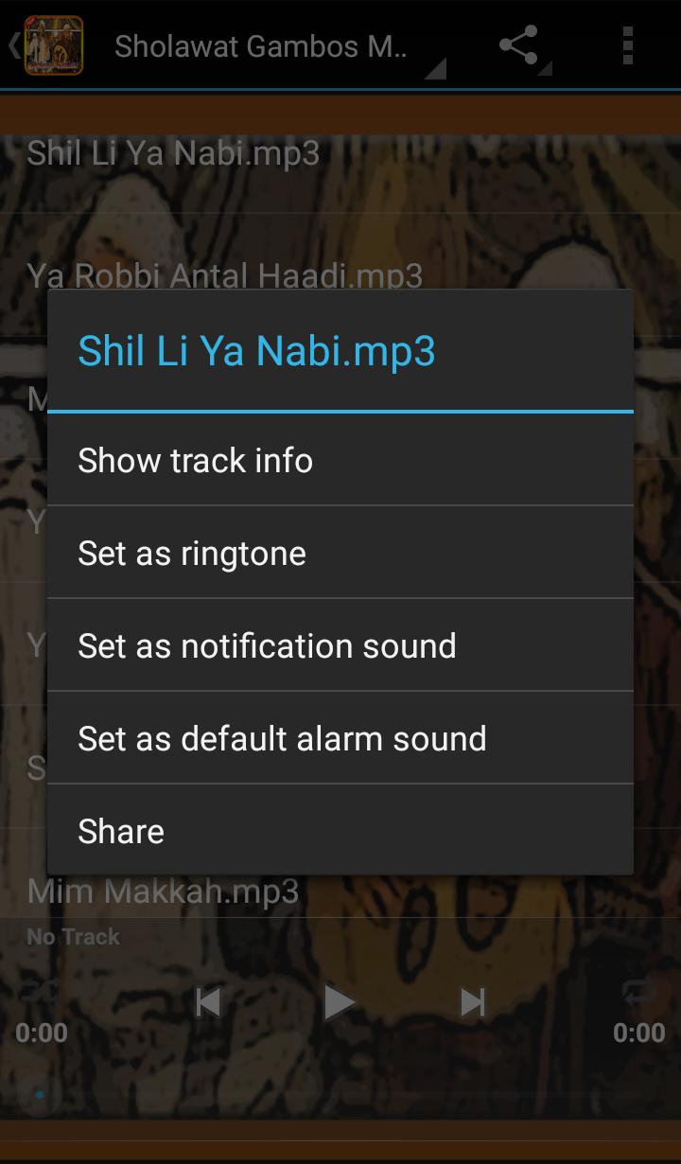Skip to the previous track
The width and height of the screenshot is (681, 1164).
click(208, 1002)
